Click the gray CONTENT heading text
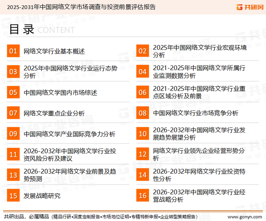Image resolution: width=266 pixels, height=221 pixels. coord(56,30)
